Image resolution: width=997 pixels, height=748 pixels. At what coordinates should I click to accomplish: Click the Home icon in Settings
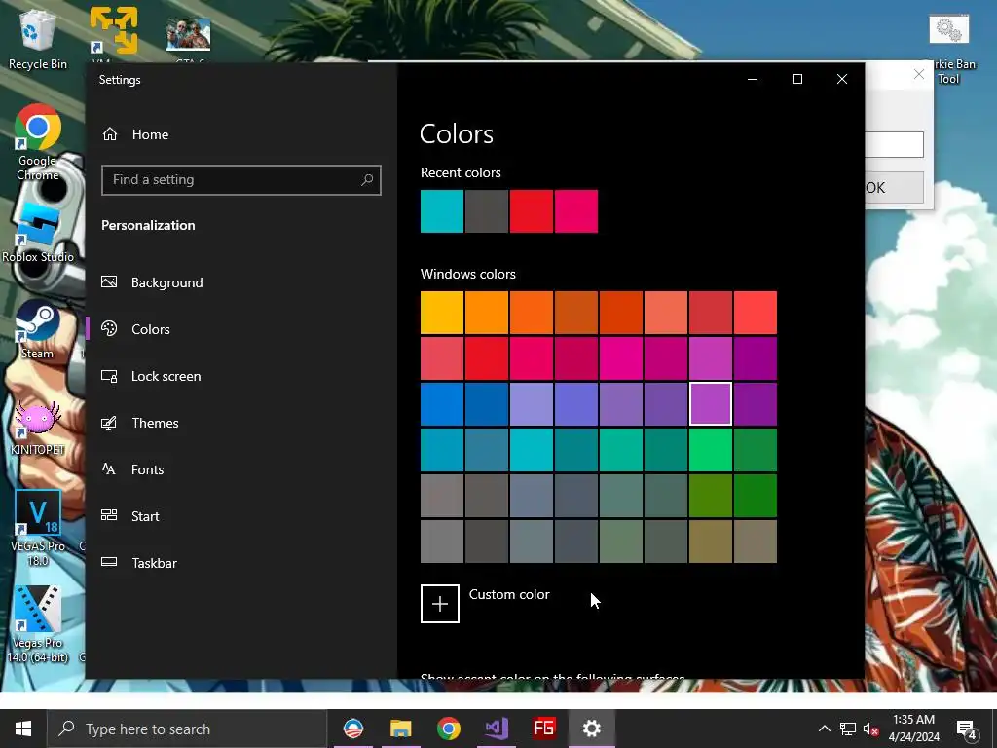110,134
